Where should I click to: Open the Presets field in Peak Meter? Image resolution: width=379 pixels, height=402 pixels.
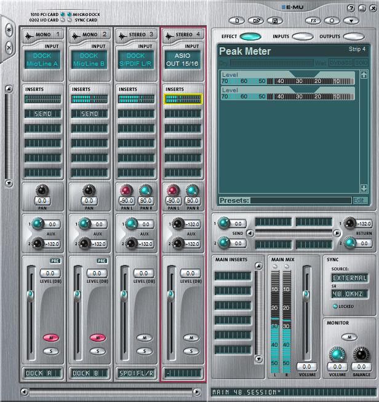pos(301,200)
